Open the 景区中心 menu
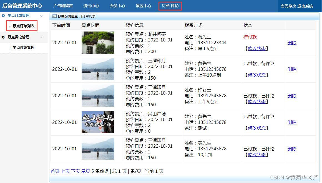The width and height of the screenshot is (322, 183). click(144, 6)
